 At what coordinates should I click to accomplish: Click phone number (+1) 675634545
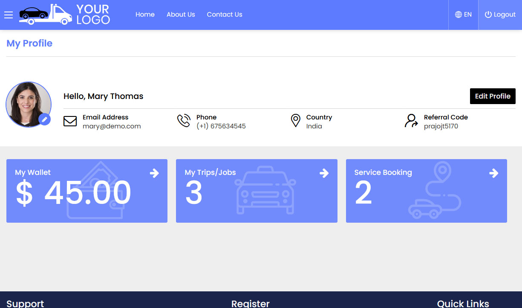[x=221, y=126]
